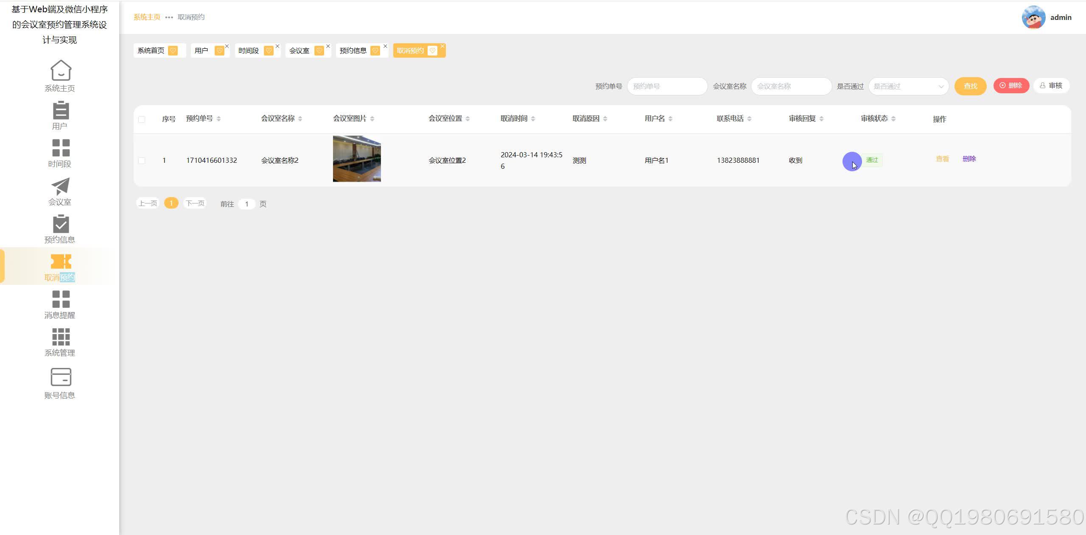
Task: Sort the table by 预约单号 column
Action: (x=218, y=119)
